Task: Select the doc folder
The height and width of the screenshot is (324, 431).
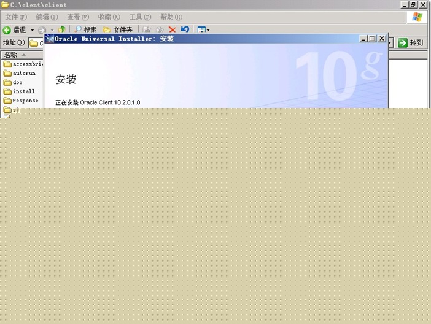Action: coord(13,82)
